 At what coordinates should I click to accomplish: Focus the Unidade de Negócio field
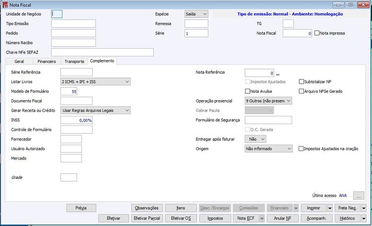[57, 14]
